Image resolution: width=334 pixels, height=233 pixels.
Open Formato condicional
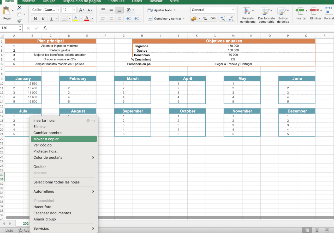coord(248,15)
